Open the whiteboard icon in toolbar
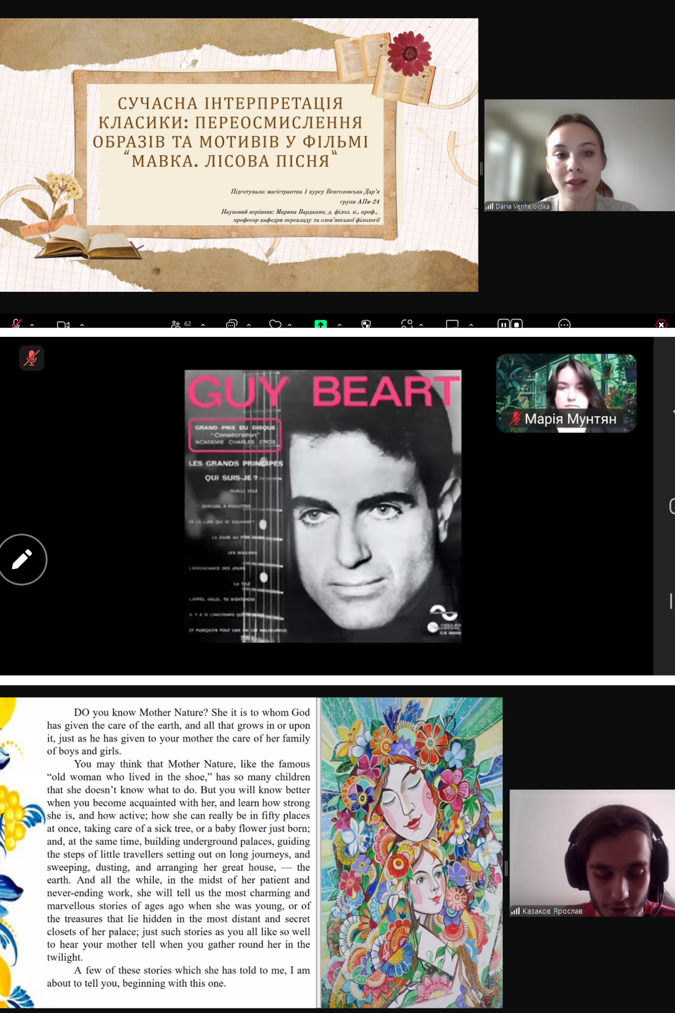Screen dimensions: 675x1013 [452, 324]
